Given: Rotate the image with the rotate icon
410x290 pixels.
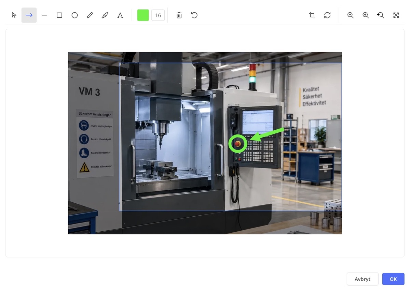Looking at the screenshot, I should click(327, 15).
